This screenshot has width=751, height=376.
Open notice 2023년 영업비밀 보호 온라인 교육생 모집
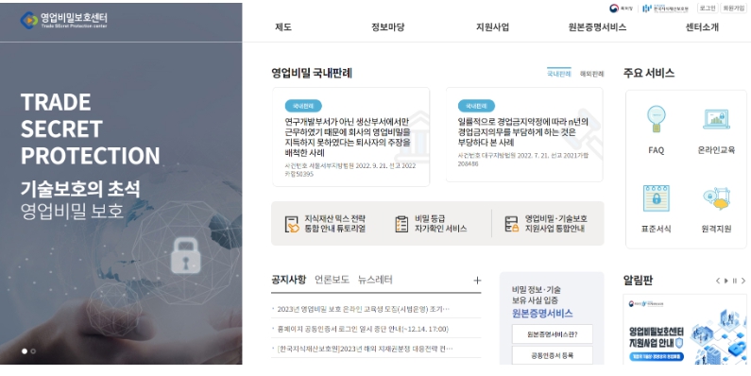click(x=363, y=309)
